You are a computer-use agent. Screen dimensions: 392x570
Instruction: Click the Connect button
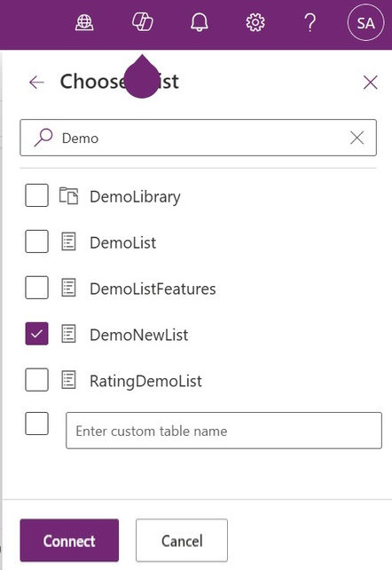point(69,540)
